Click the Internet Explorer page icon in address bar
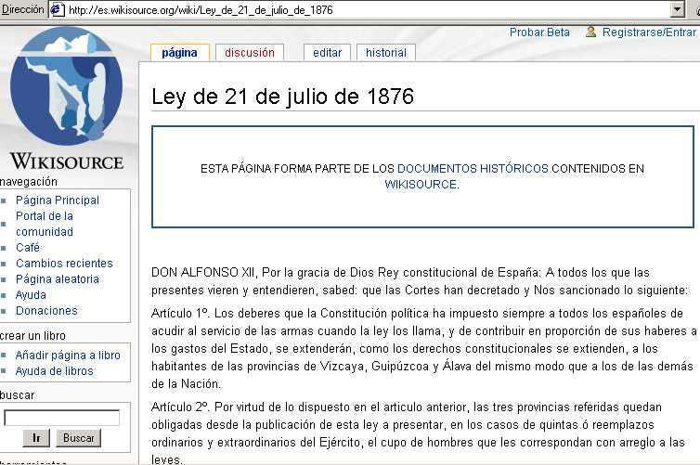 (58, 9)
